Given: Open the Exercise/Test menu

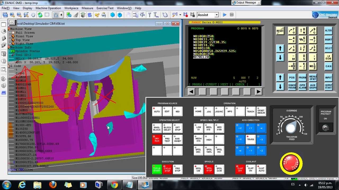Looking at the screenshot, I should [x=105, y=8].
